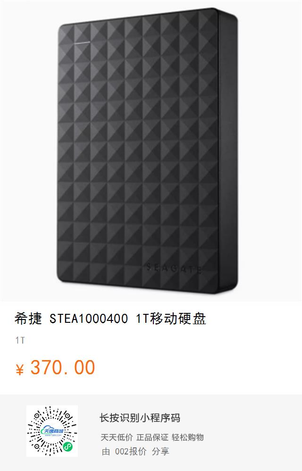Click the LED indicator line on the drive
Viewport: 302px width, 471px height.
point(82,42)
